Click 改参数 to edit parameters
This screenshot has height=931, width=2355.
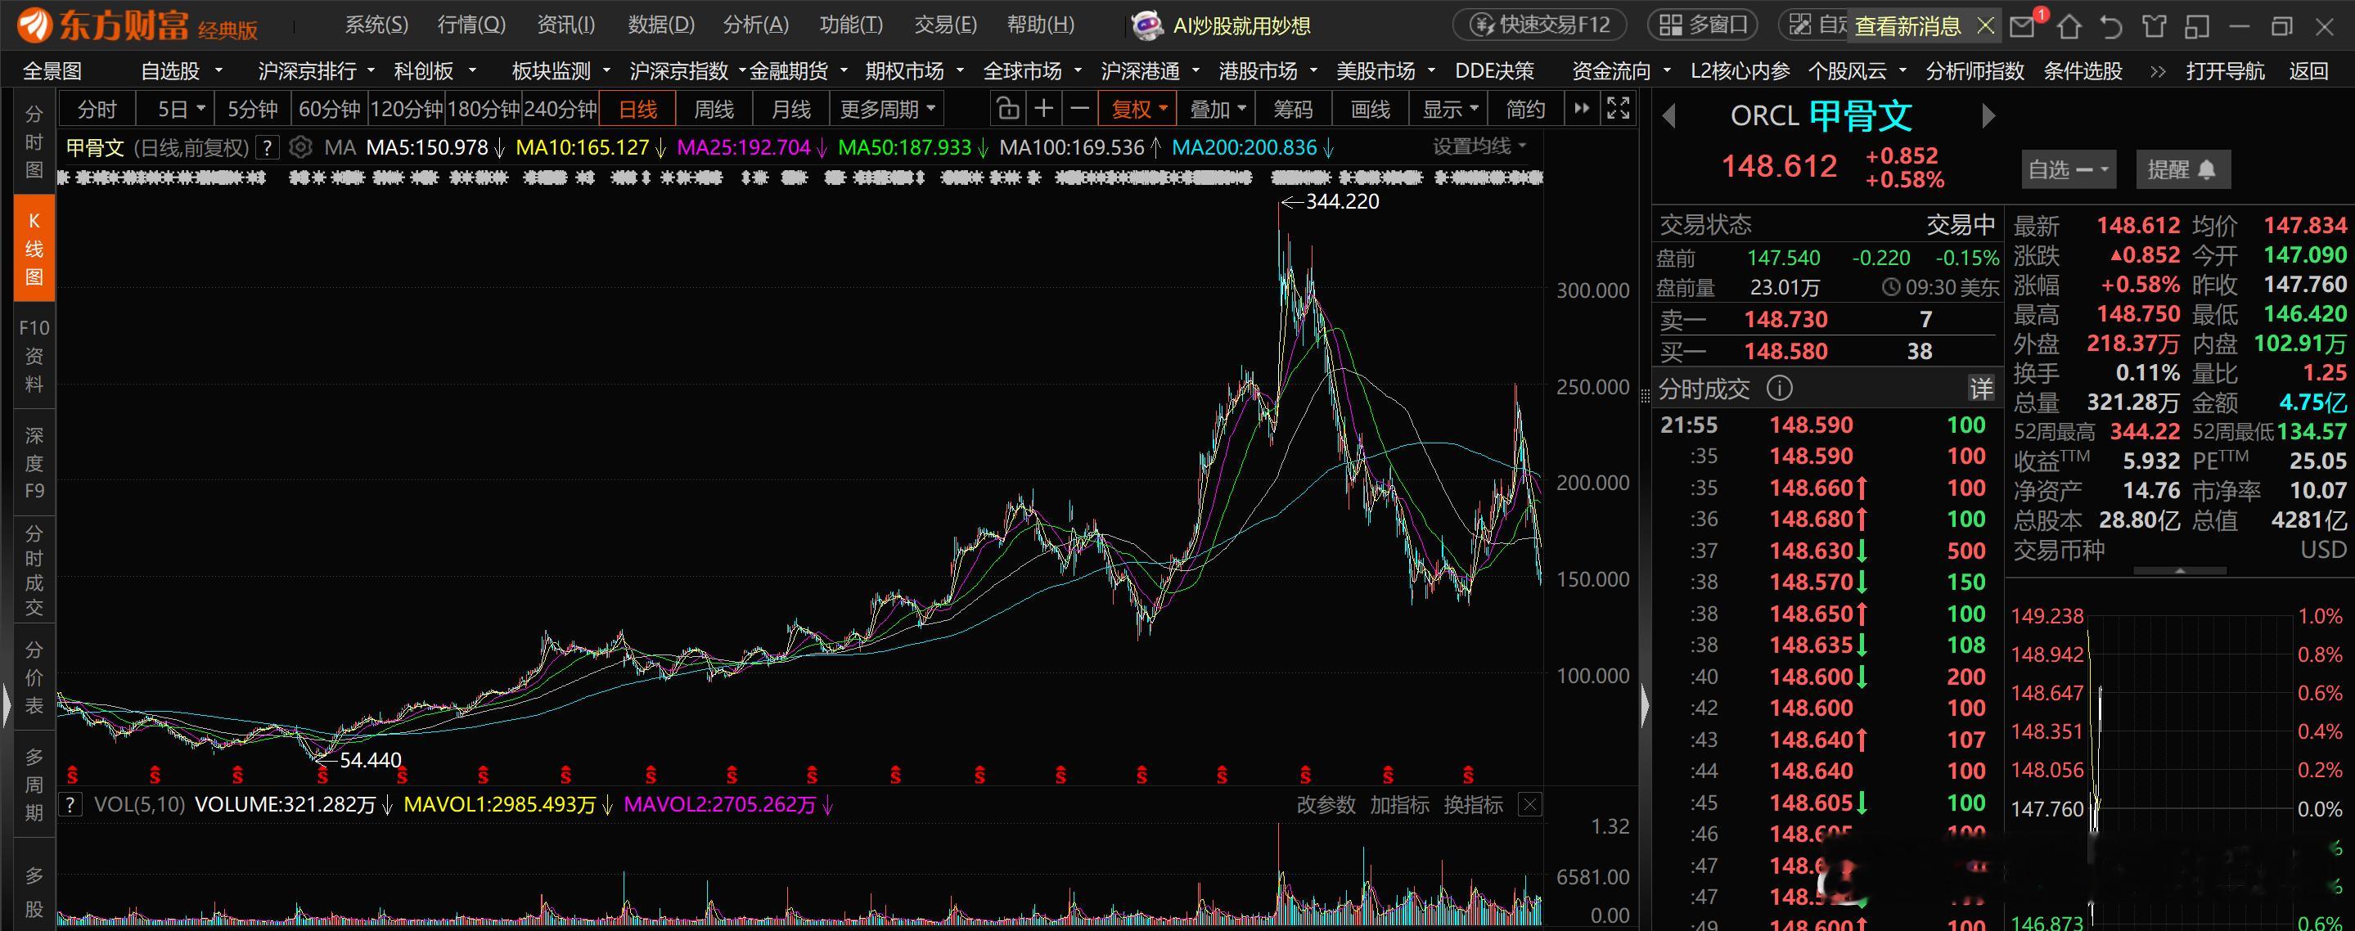(1326, 805)
